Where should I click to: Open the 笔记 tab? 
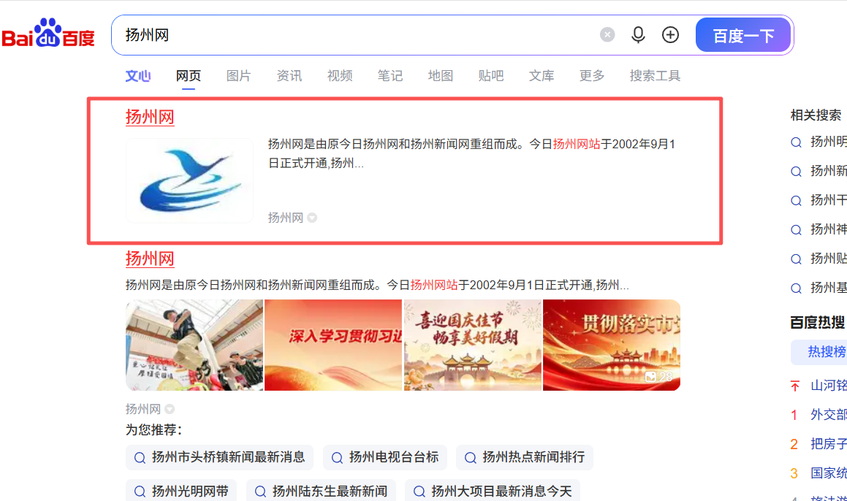390,75
